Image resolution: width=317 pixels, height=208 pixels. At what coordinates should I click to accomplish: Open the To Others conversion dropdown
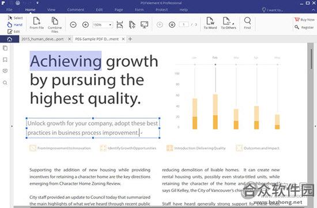[228, 23]
